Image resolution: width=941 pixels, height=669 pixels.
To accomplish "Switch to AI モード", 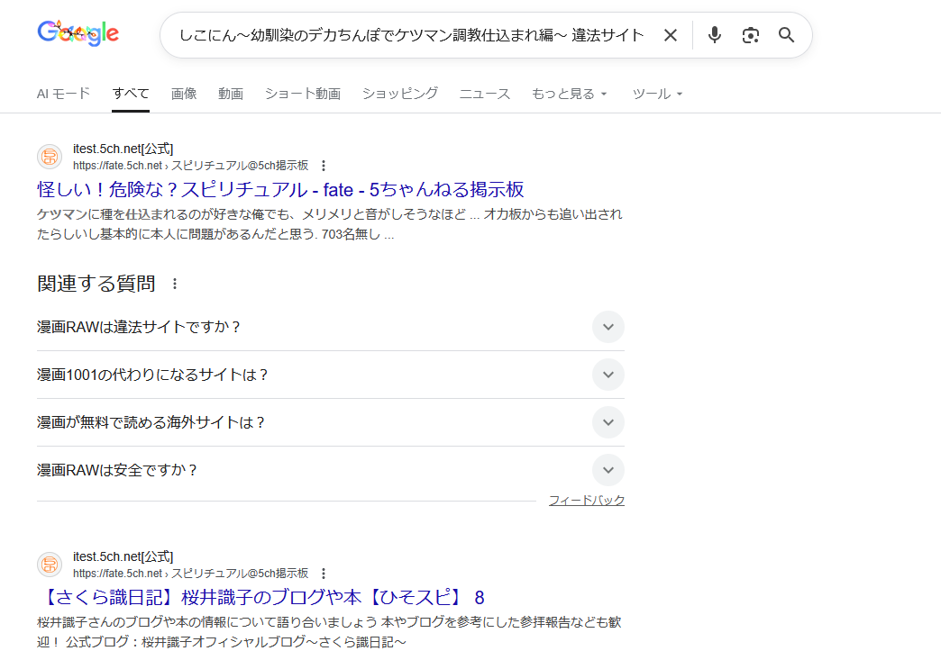I will [63, 93].
